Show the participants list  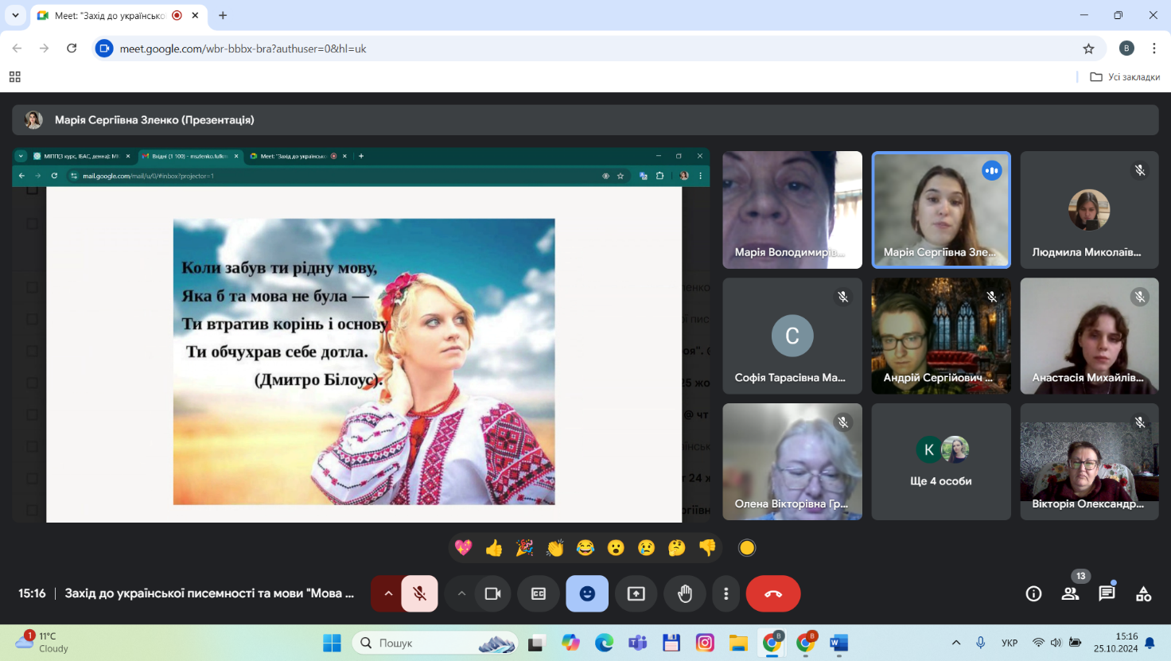click(1070, 593)
